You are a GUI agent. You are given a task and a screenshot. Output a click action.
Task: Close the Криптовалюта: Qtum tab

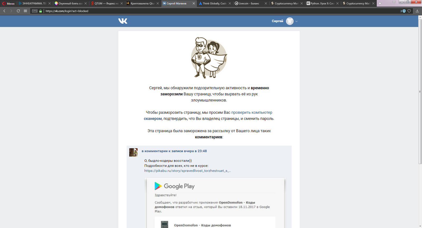coord(158,3)
